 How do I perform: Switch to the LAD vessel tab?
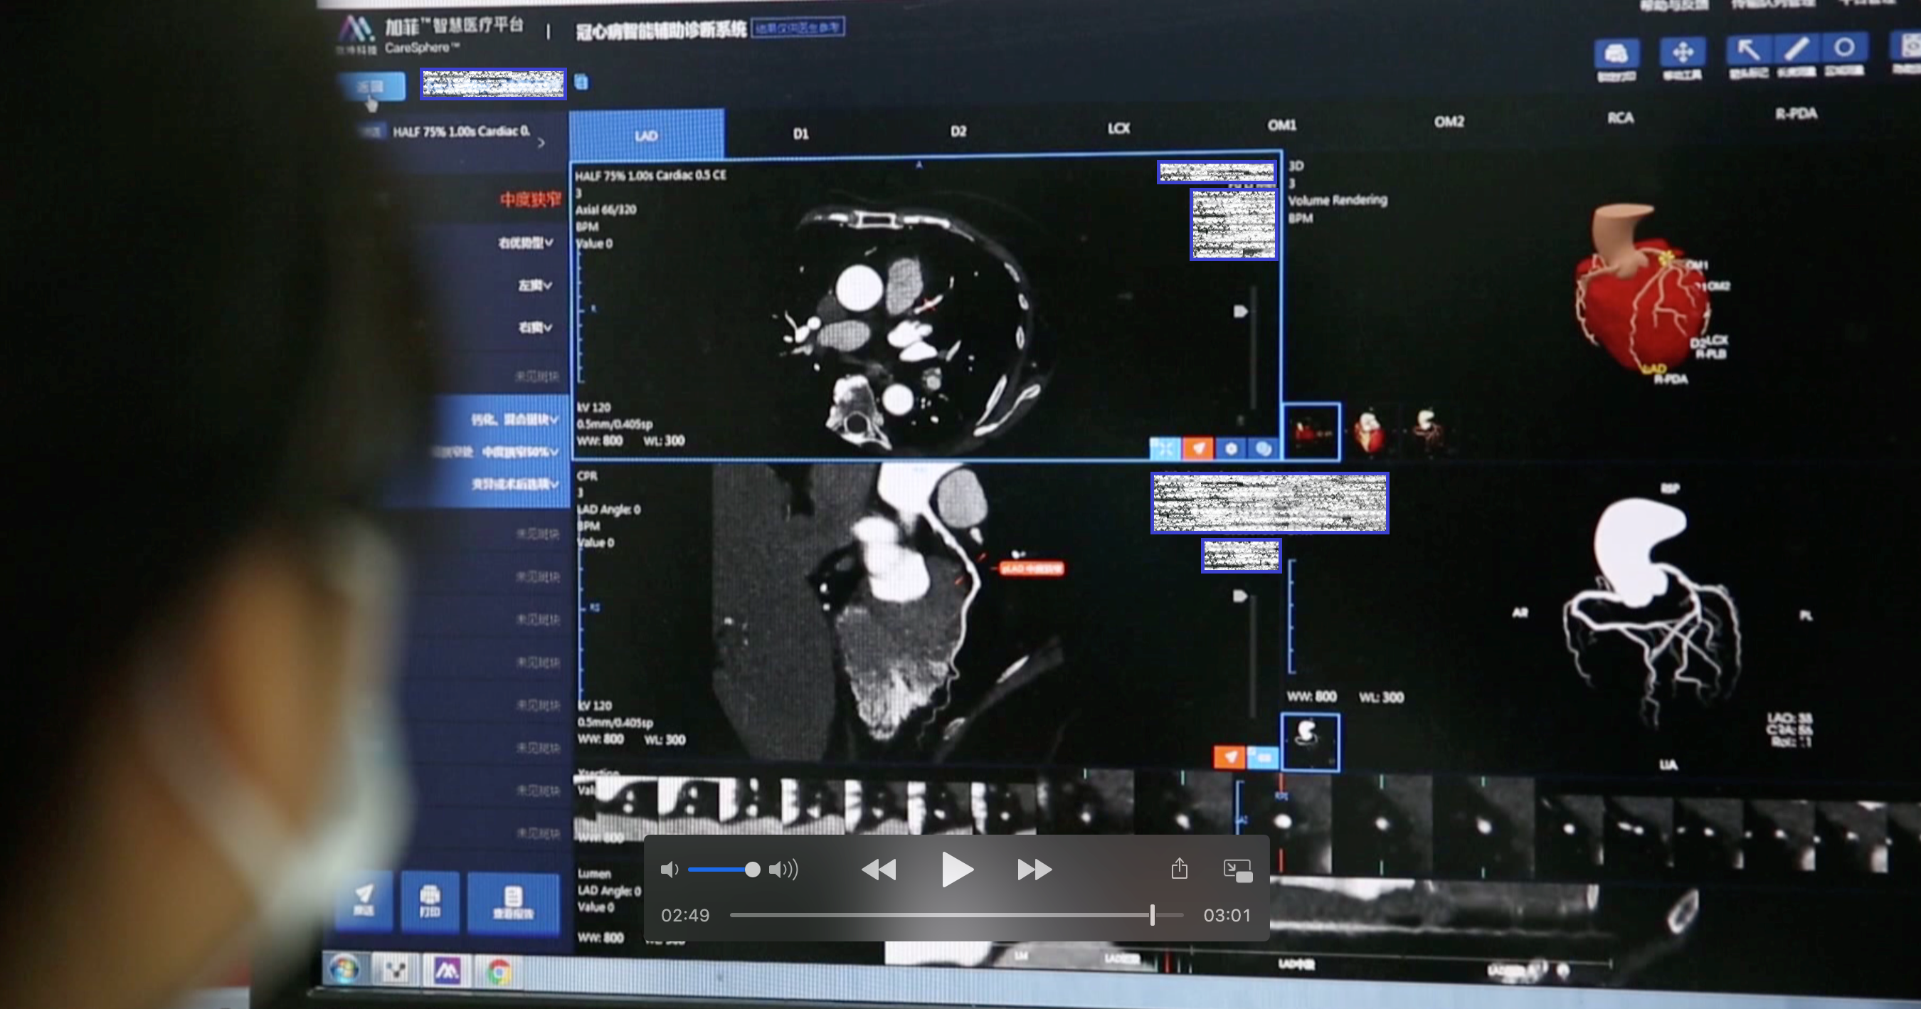pos(647,135)
